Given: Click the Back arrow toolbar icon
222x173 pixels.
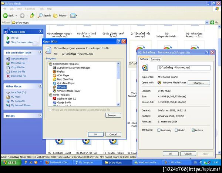Looking at the screenshot, I should 5,15.
